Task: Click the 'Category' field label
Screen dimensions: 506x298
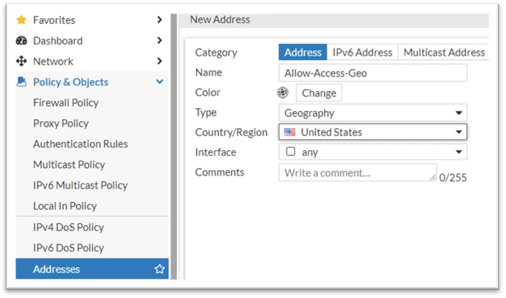Action: click(216, 53)
